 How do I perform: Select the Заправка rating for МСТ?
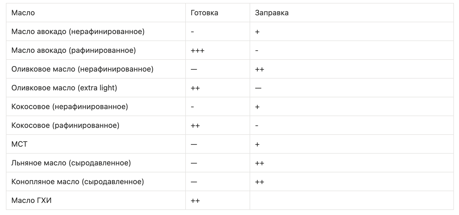click(x=257, y=144)
